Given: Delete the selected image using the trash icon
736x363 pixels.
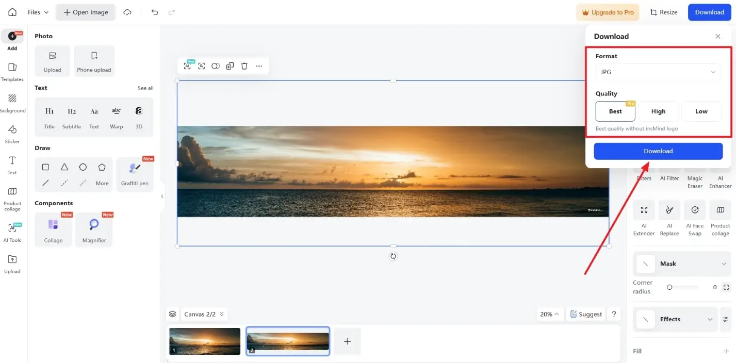Looking at the screenshot, I should pyautogui.click(x=244, y=66).
